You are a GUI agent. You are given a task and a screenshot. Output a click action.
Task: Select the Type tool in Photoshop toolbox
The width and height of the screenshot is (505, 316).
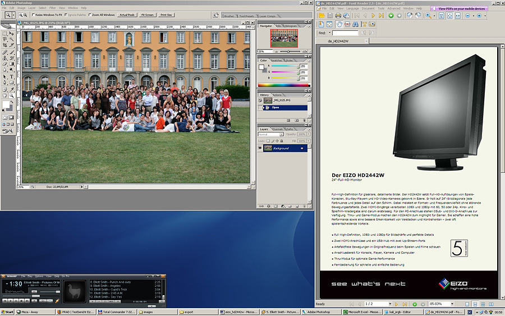point(11,76)
